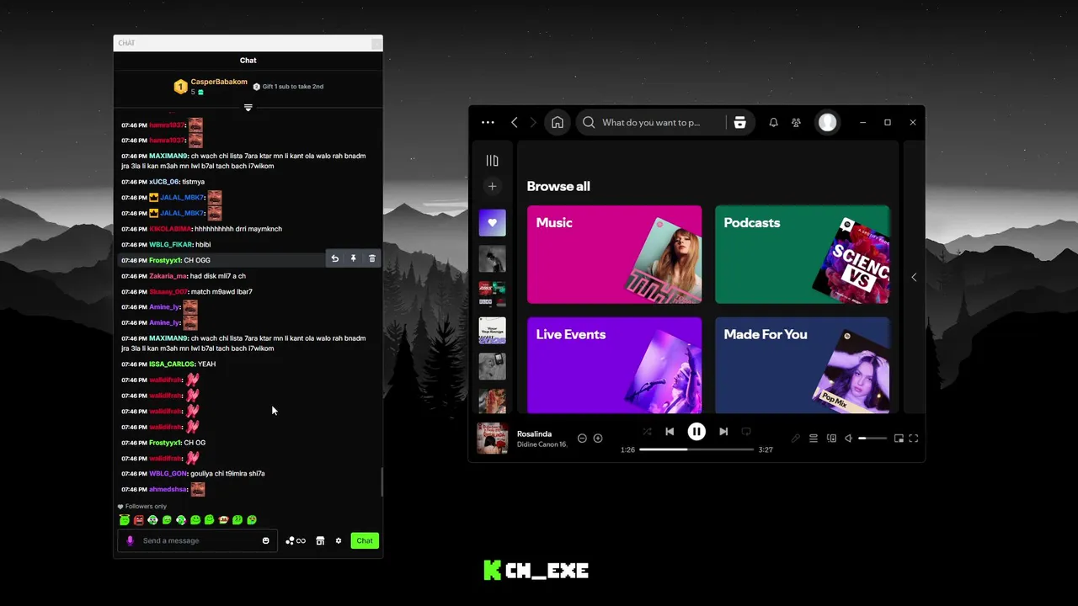The width and height of the screenshot is (1078, 606).
Task: Hide Rosalinda with the minus icon
Action: 582,439
